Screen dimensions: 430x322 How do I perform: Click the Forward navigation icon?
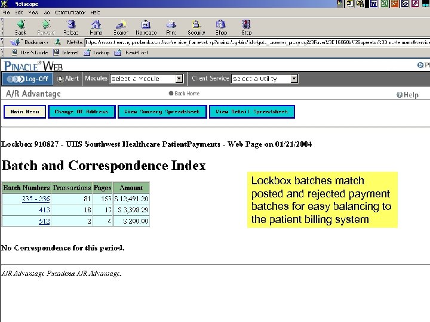(x=46, y=27)
